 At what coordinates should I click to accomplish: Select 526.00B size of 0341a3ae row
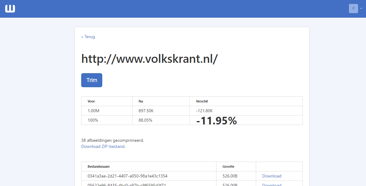coord(230,176)
